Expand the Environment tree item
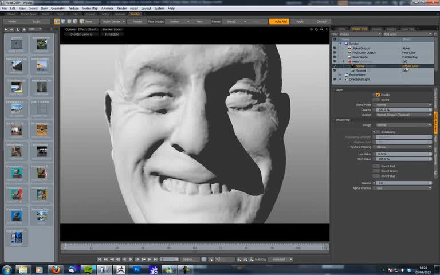Screen dimensions: 440x275 point(340,75)
